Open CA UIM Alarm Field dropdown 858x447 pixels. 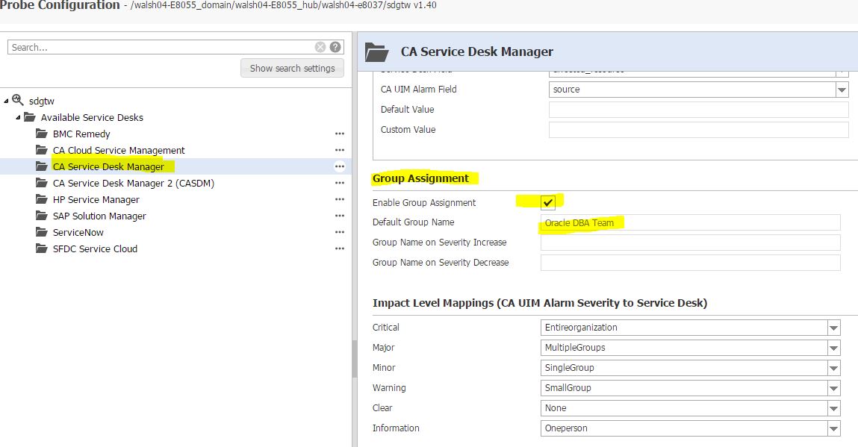pyautogui.click(x=842, y=90)
